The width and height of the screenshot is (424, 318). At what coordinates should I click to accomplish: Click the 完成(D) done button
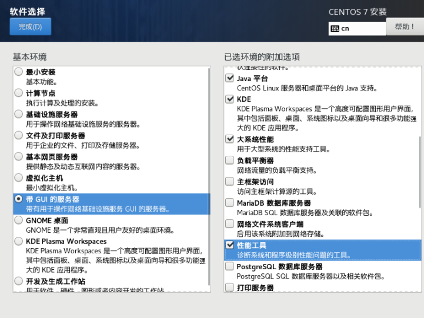pos(31,26)
